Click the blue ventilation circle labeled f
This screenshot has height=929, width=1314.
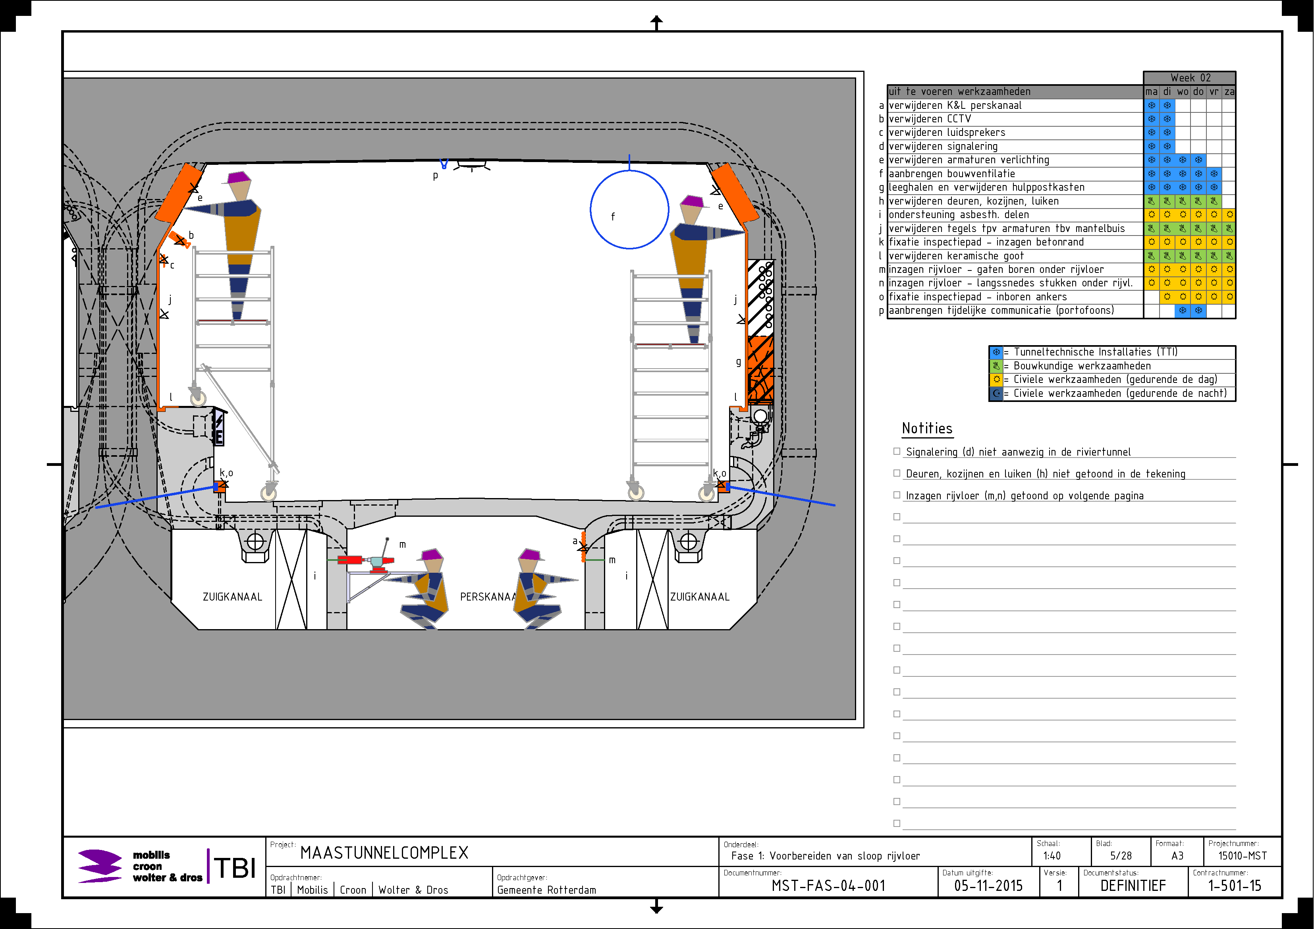[629, 209]
